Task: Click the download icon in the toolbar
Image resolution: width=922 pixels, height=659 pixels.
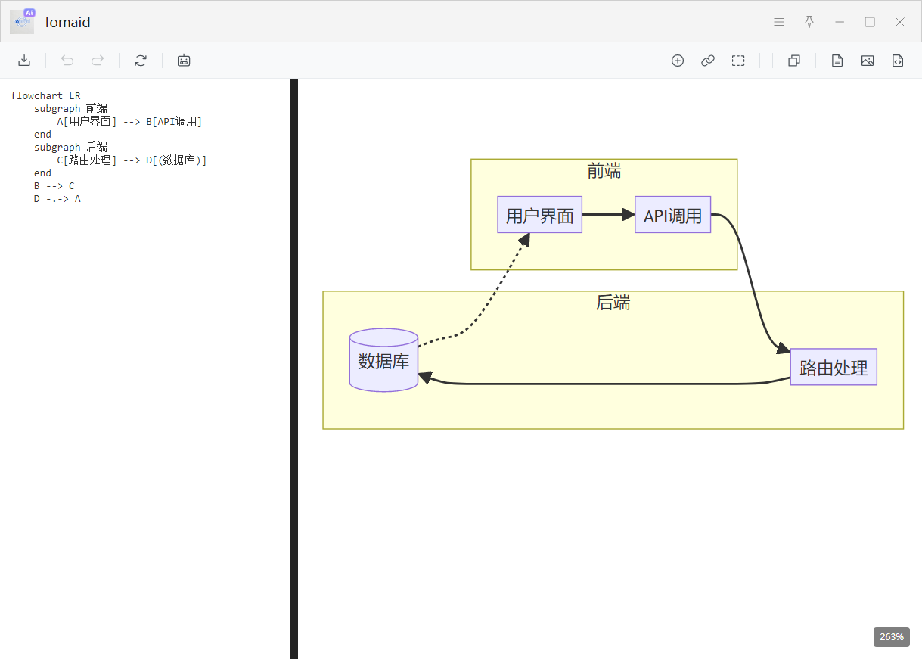Action: pos(24,61)
